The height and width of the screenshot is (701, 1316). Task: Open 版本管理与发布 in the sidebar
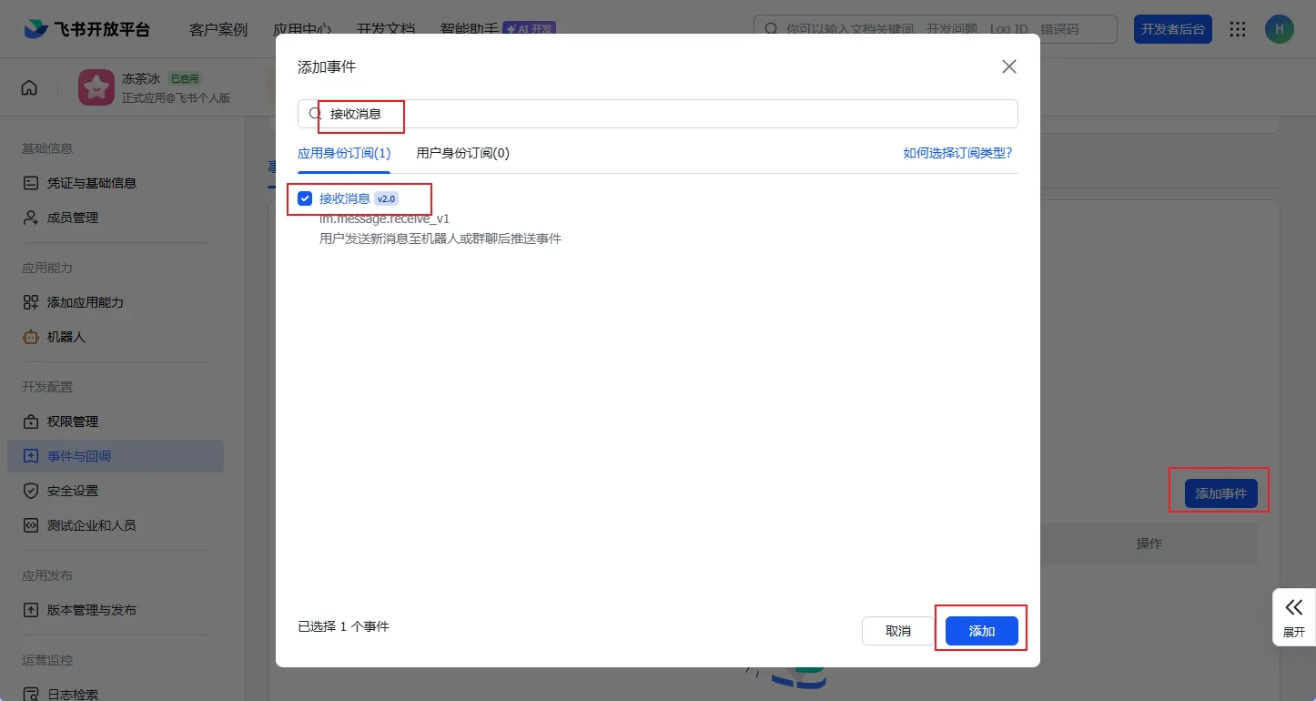(x=91, y=610)
